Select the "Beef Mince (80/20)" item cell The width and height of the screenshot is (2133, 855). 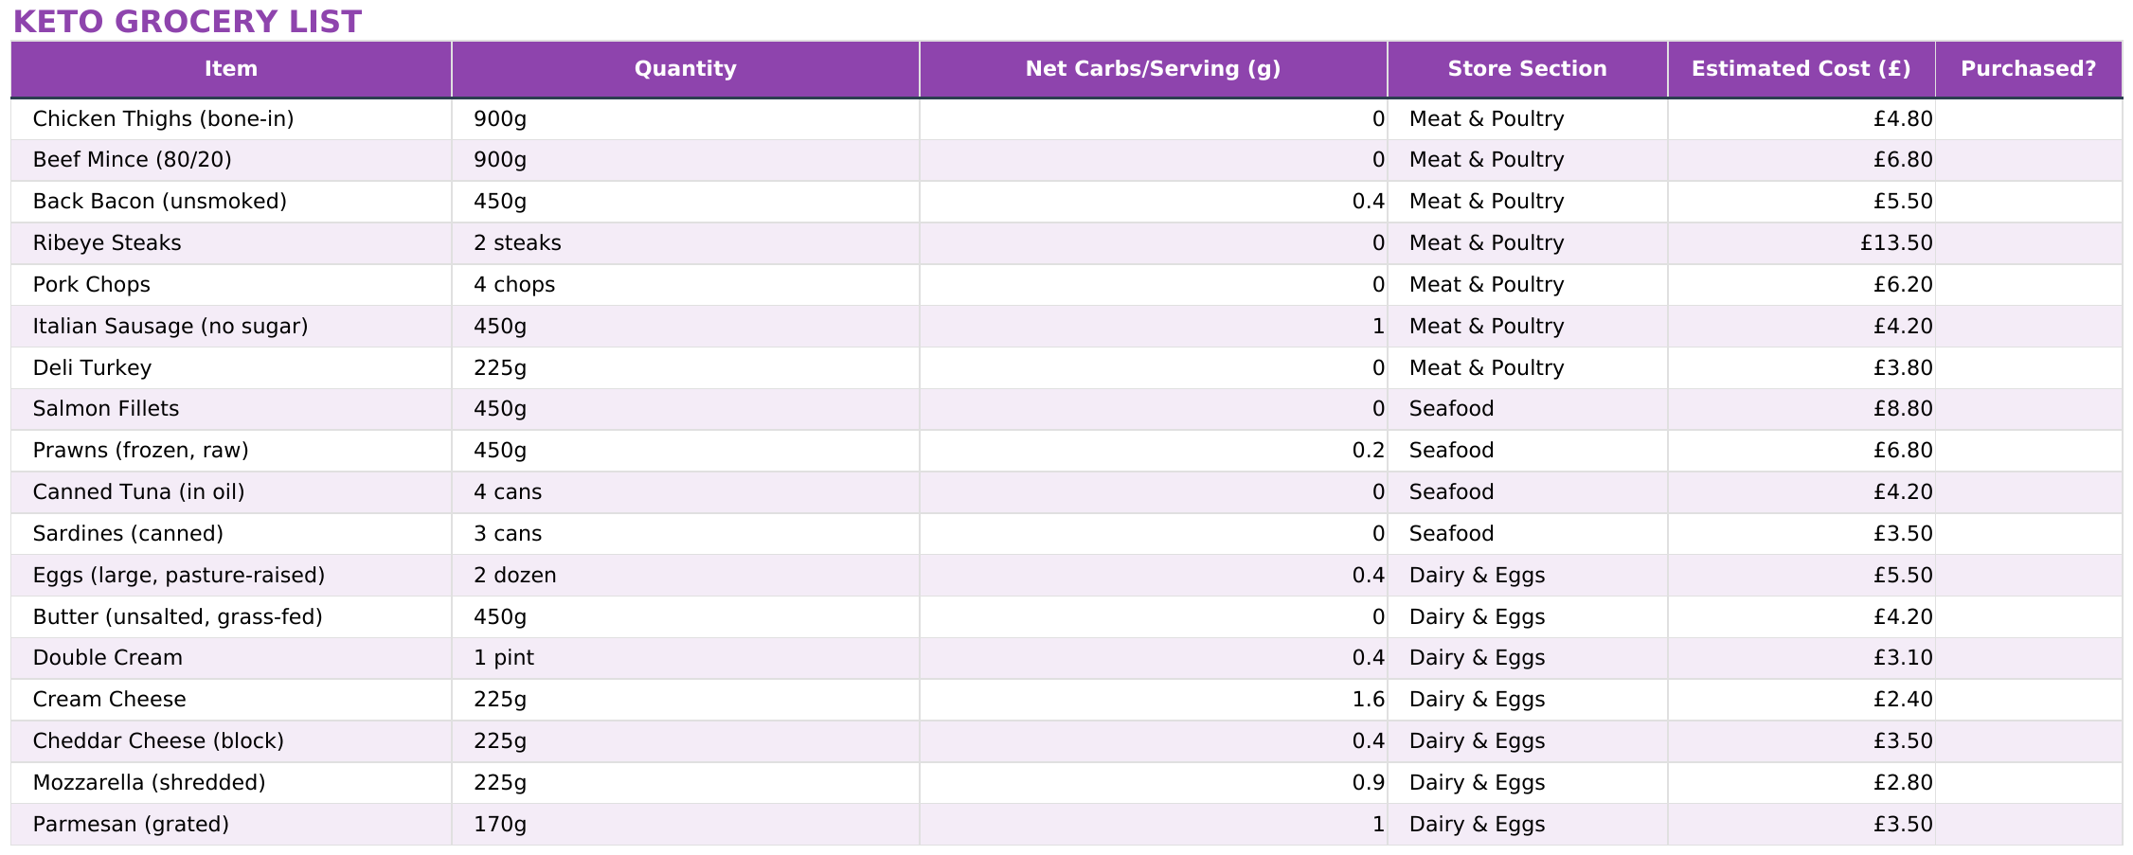(x=231, y=160)
